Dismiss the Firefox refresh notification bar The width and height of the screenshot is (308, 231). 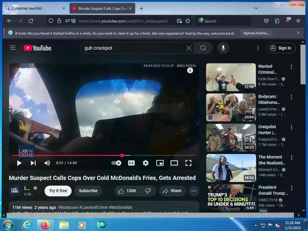click(298, 32)
